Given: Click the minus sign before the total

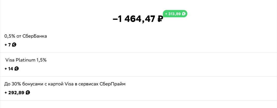Looking at the screenshot, I should coord(115,19).
